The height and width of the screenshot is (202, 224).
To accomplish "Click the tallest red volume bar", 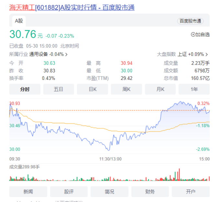I will click(x=179, y=175).
